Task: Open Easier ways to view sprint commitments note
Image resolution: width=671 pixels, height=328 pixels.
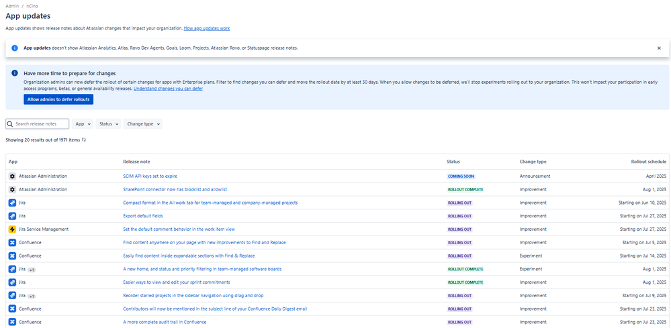Action: (x=177, y=282)
